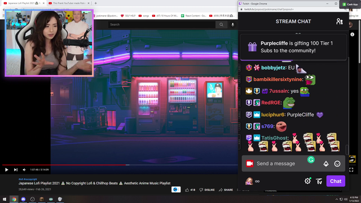The image size is (361, 203).
Task: Click the gift box icon
Action: point(252,47)
